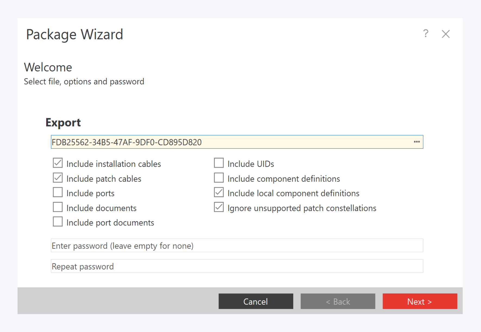This screenshot has width=481, height=332.
Task: Enable Include ports checkbox
Action: tap(58, 193)
